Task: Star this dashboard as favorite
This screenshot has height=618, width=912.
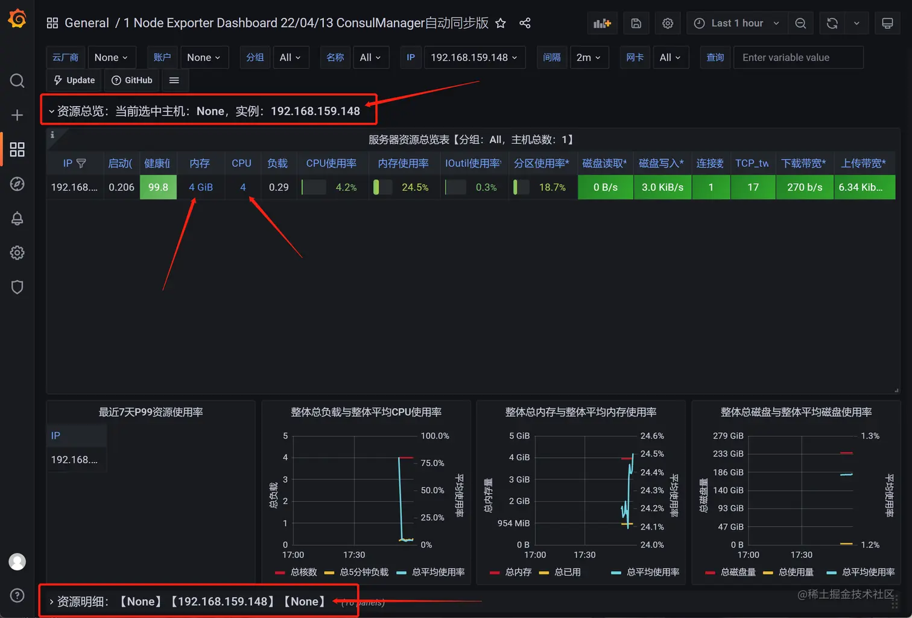Action: tap(501, 23)
